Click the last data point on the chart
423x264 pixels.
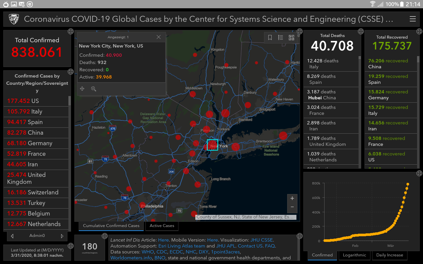[408, 184]
